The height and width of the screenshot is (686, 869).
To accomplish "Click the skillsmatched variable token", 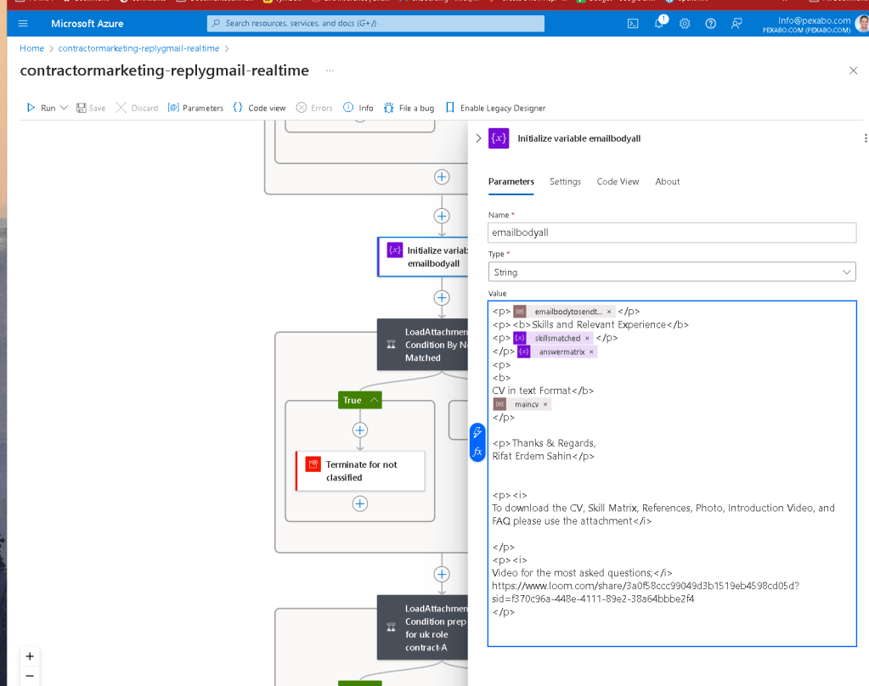I will 552,338.
